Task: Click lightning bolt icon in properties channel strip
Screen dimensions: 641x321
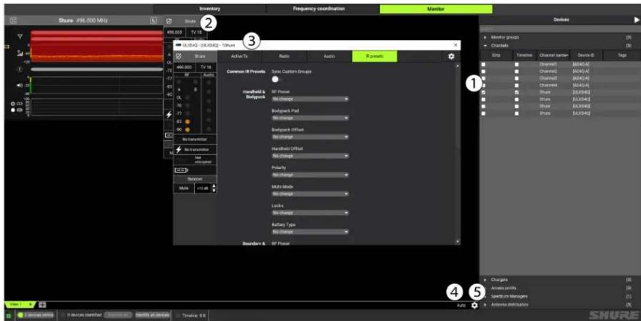Action: point(179,150)
